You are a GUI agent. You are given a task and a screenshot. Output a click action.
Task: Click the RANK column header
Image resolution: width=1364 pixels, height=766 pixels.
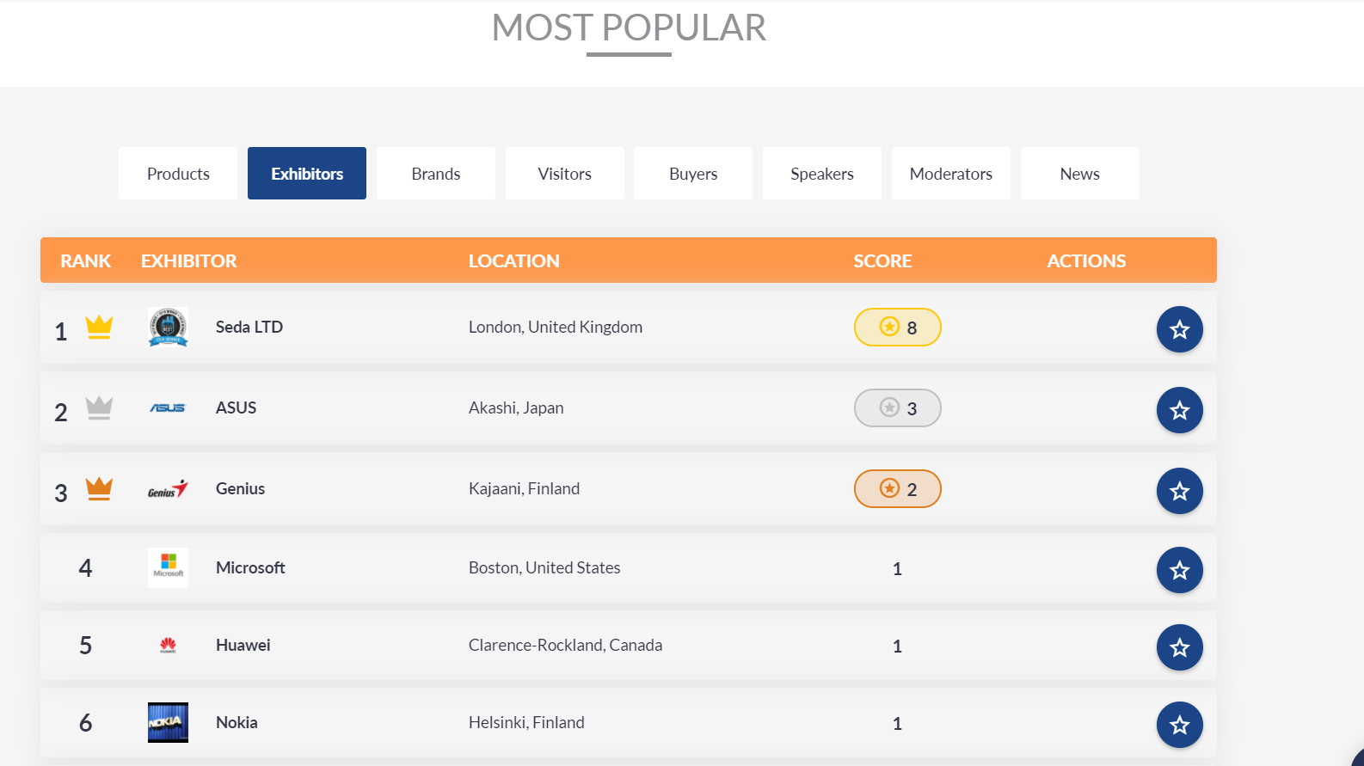[x=85, y=260]
